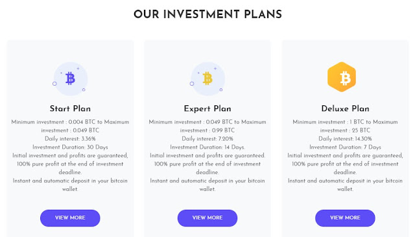
Task: Click the yellow Bitcoin icon for Expert Plan
Action: (207, 79)
